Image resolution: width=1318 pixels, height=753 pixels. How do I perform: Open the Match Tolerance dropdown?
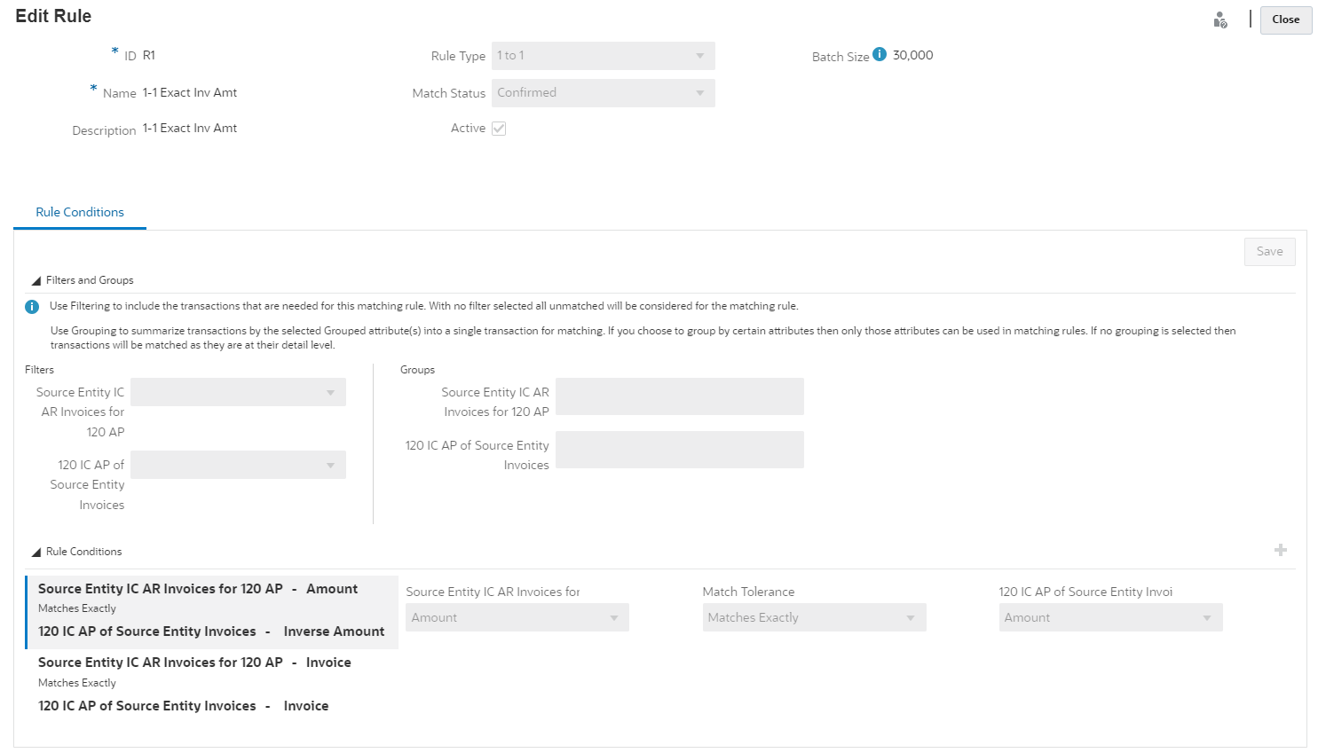point(814,617)
